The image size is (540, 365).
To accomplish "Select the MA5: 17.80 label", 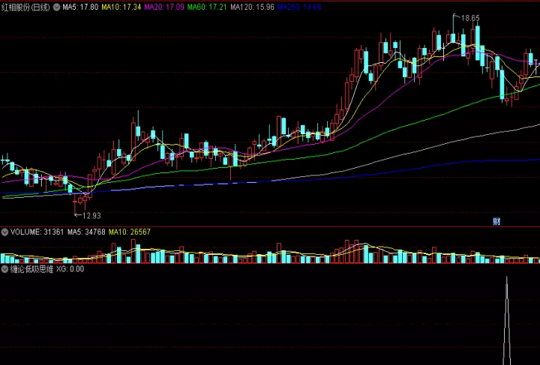I will coord(80,7).
